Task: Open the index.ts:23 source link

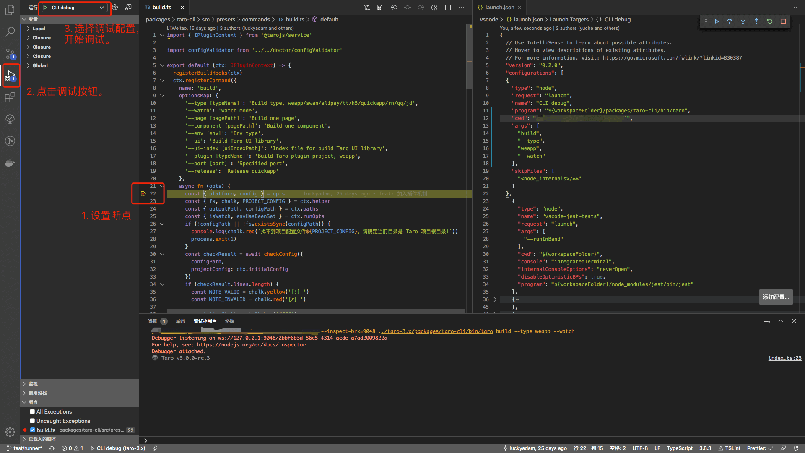Action: (x=784, y=358)
